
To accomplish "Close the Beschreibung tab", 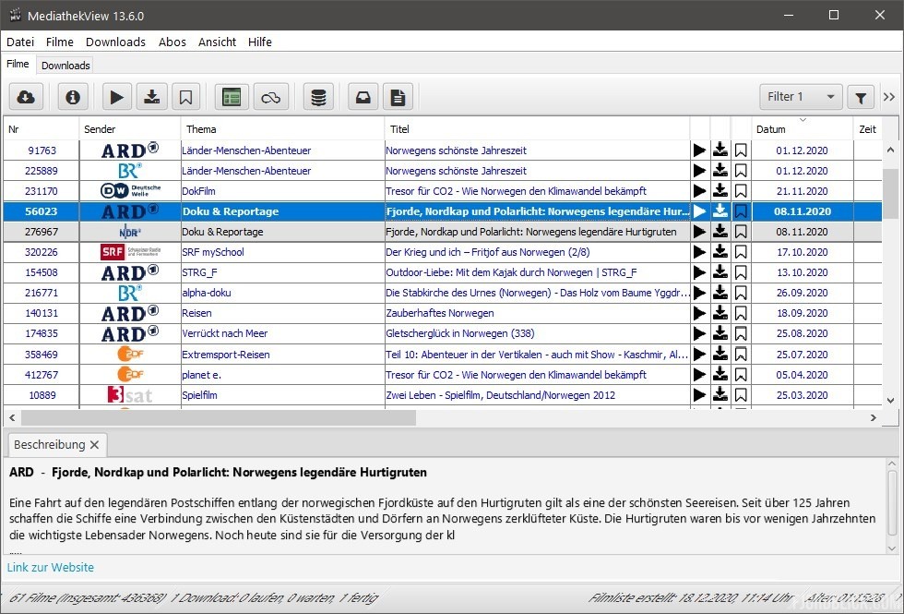I will click(94, 445).
